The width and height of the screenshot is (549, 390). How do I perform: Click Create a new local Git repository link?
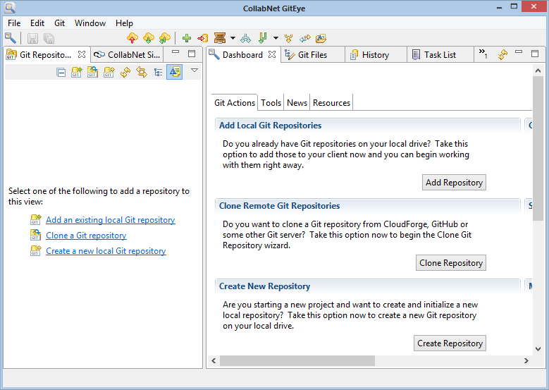point(106,251)
